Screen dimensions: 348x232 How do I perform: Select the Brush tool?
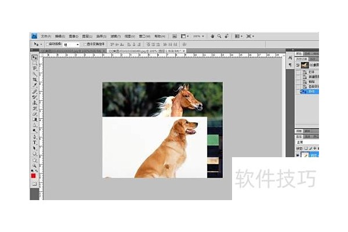(34, 97)
